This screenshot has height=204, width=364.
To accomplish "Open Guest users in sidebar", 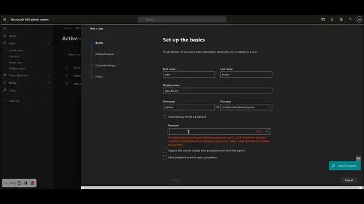I will [15, 62].
